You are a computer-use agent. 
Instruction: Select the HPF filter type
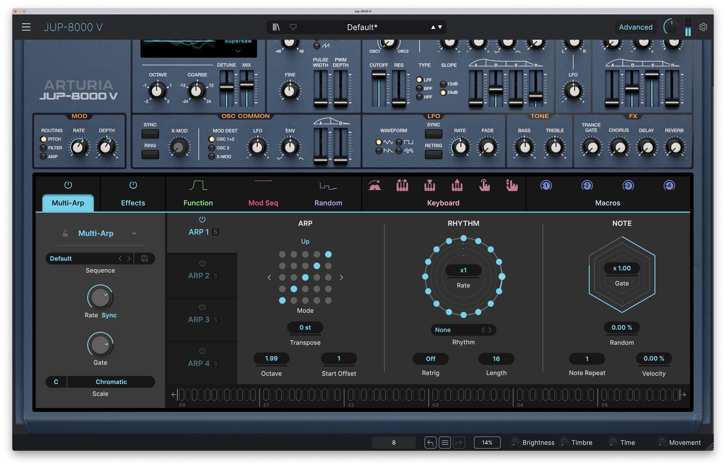(420, 97)
